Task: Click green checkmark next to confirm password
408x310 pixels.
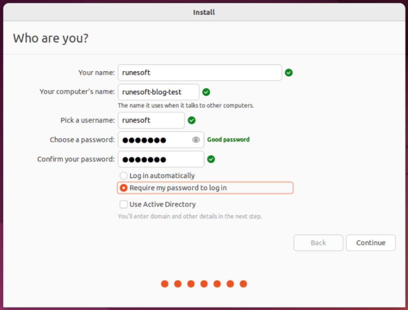Action: click(211, 159)
